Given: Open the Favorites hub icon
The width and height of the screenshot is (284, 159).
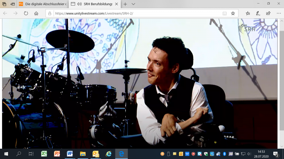Looking at the screenshot, I should point(248,13).
